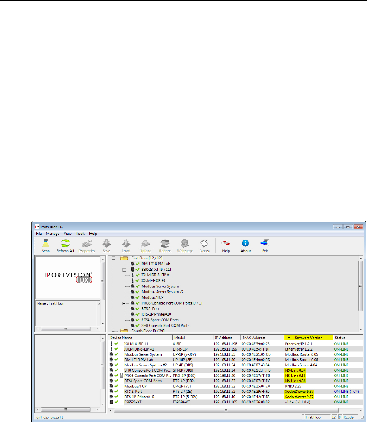Click scroll-down arrow of device tree pane

360,329
